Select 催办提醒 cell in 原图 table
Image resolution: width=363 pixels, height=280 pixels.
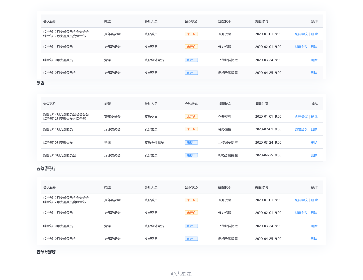click(x=225, y=47)
